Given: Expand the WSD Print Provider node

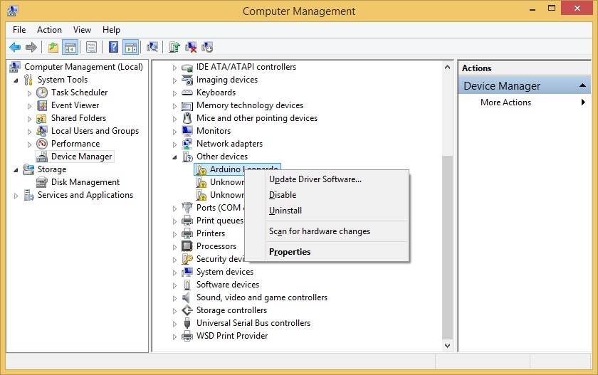Looking at the screenshot, I should (x=174, y=337).
